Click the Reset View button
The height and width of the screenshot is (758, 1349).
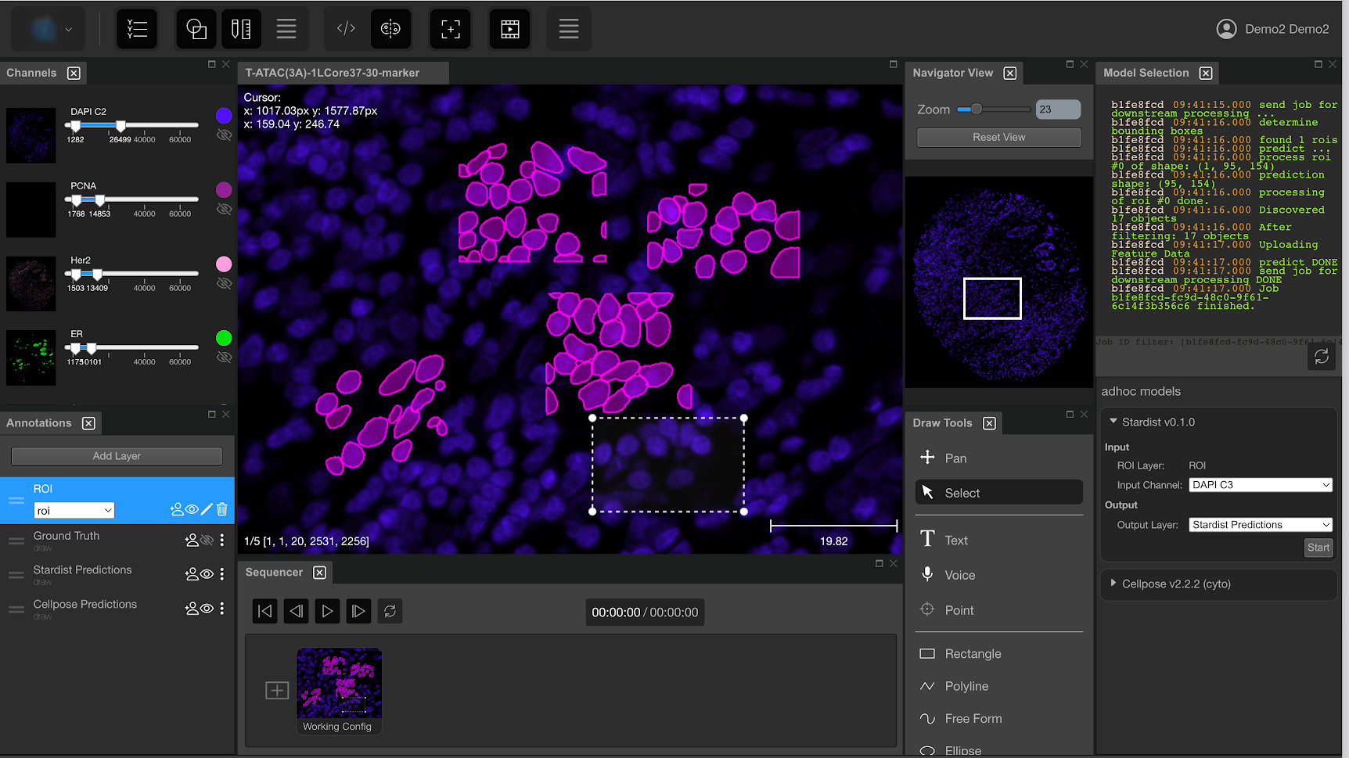tap(998, 138)
